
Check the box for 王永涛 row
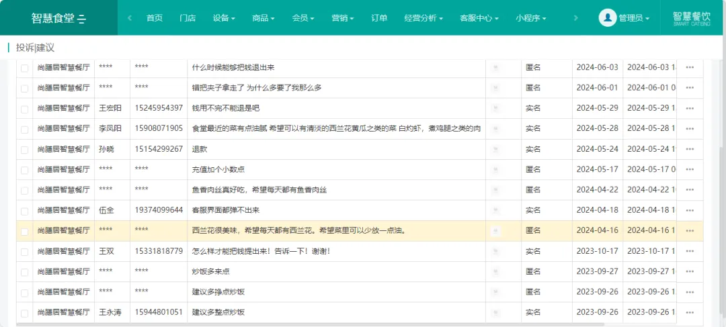click(x=25, y=313)
